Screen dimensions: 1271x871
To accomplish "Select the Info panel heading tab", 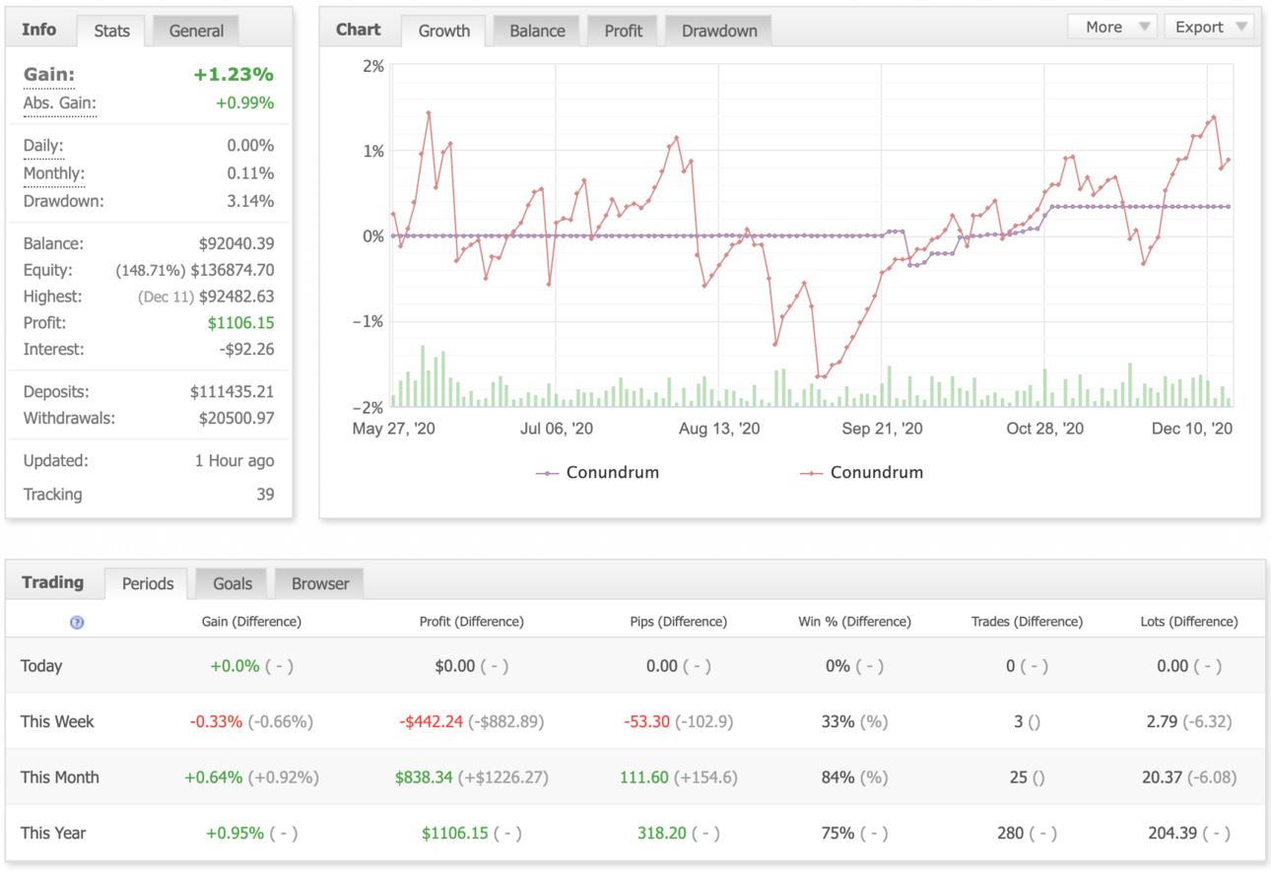I will (39, 30).
